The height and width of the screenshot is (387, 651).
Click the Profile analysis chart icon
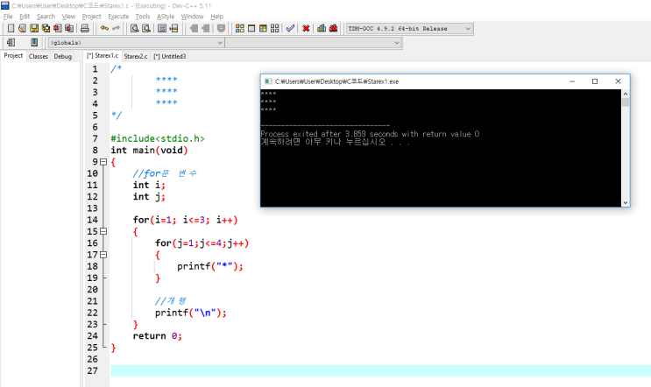pyautogui.click(x=322, y=28)
